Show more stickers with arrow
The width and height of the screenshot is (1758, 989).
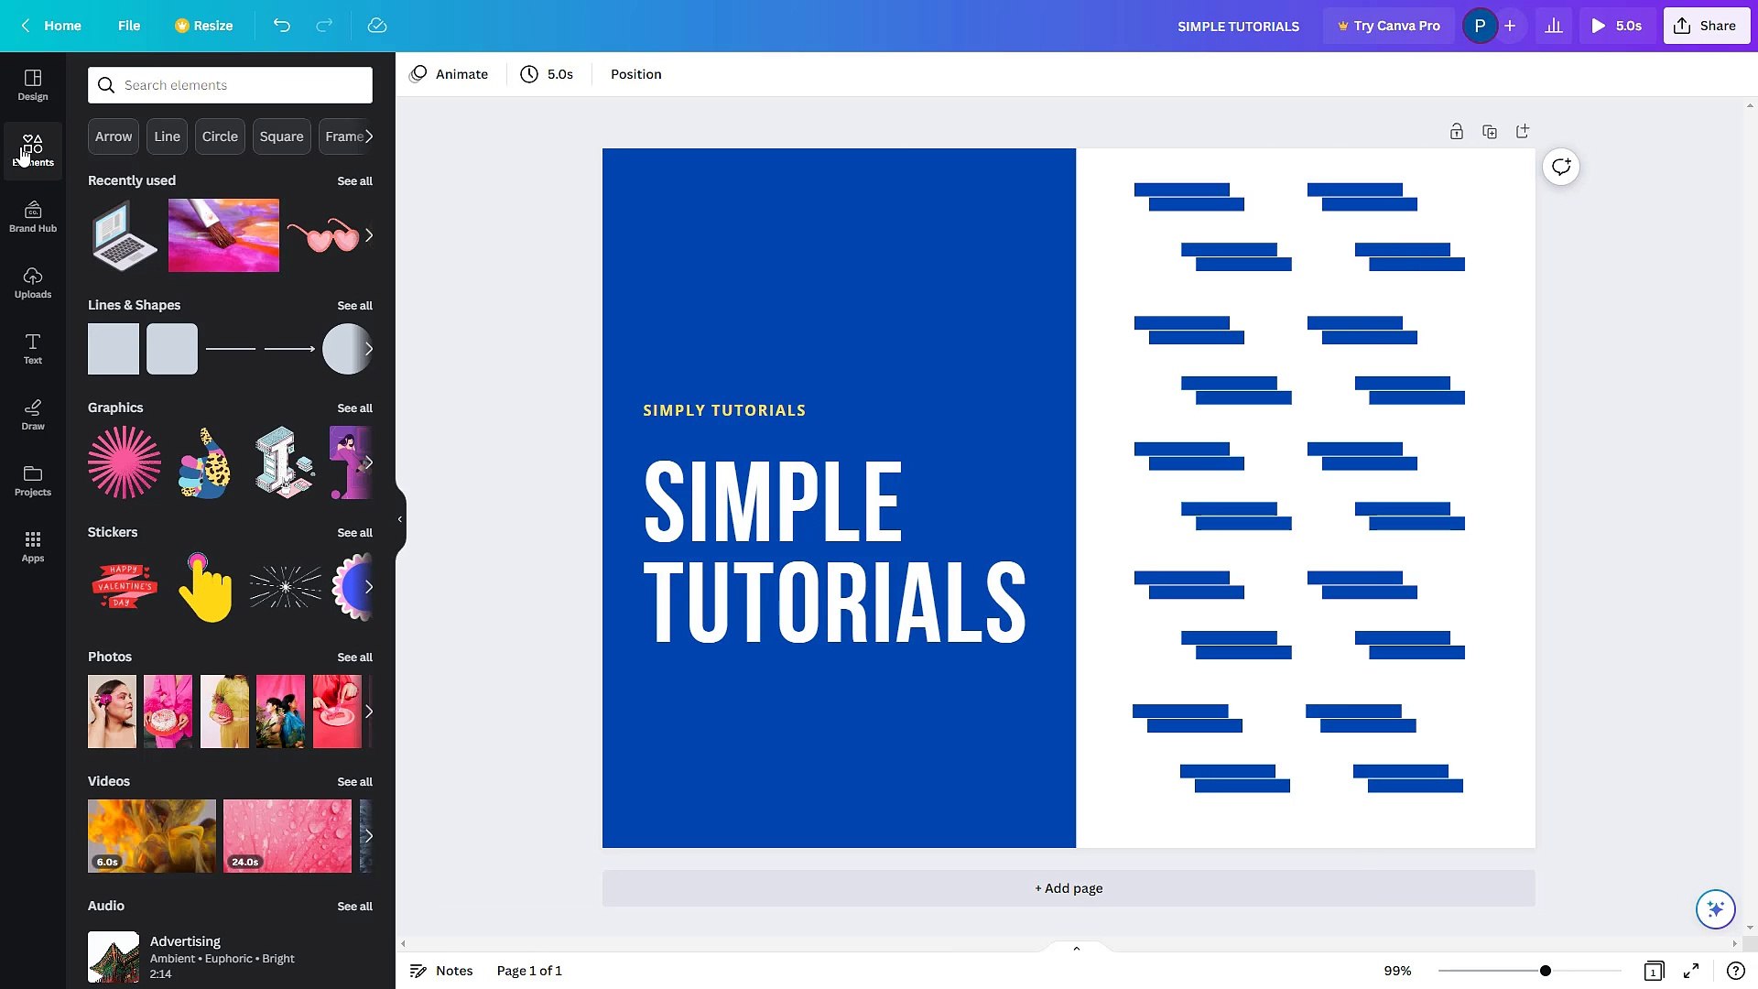pyautogui.click(x=369, y=587)
